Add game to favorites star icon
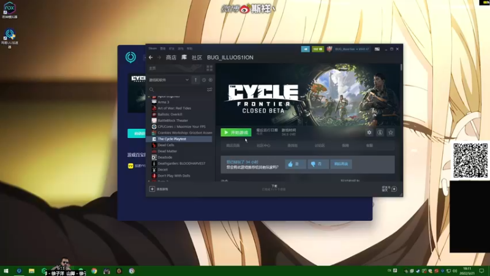This screenshot has width=490, height=276. point(390,132)
